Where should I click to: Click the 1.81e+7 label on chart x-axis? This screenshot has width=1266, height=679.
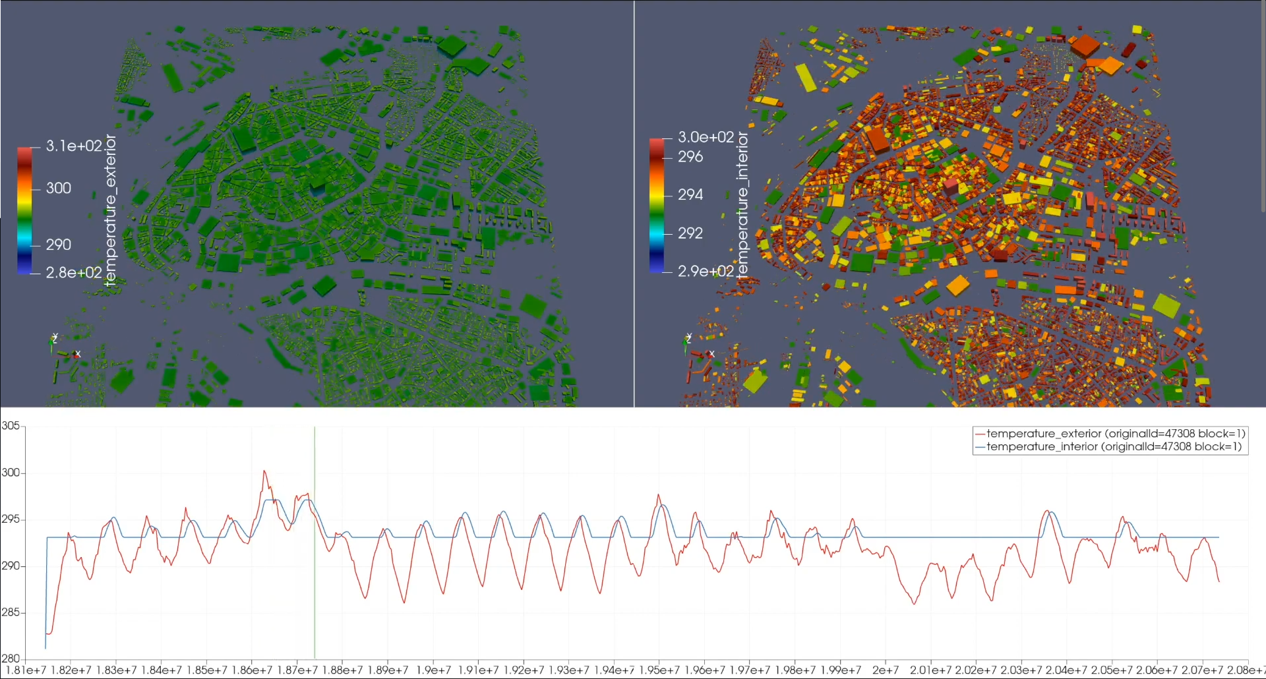tap(26, 670)
